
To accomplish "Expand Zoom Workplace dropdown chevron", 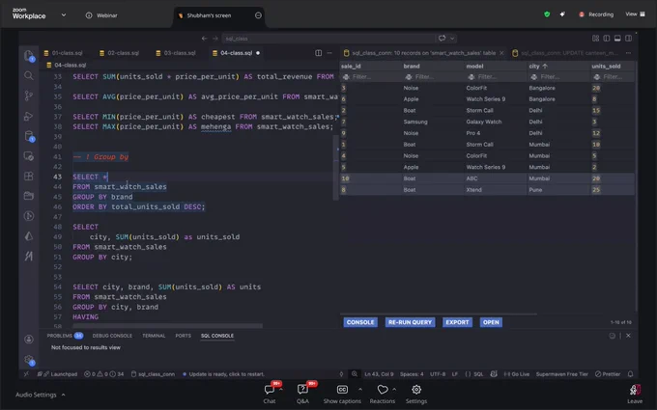I will (64, 15).
